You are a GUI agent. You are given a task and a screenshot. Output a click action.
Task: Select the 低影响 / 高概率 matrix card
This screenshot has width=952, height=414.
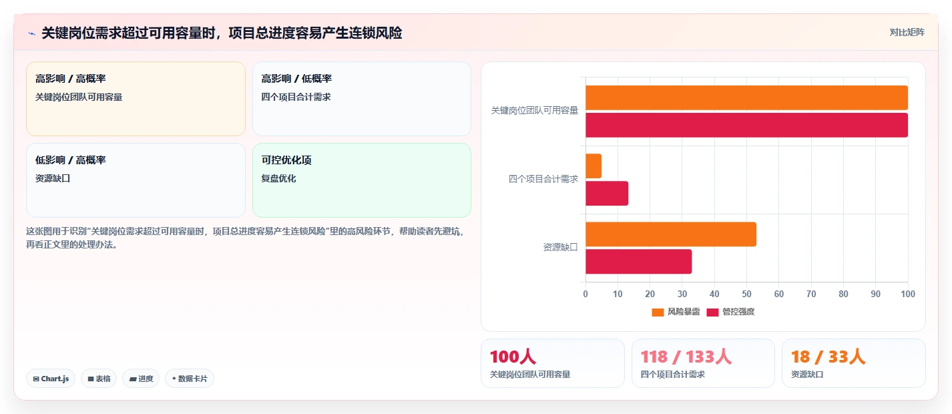pos(136,180)
